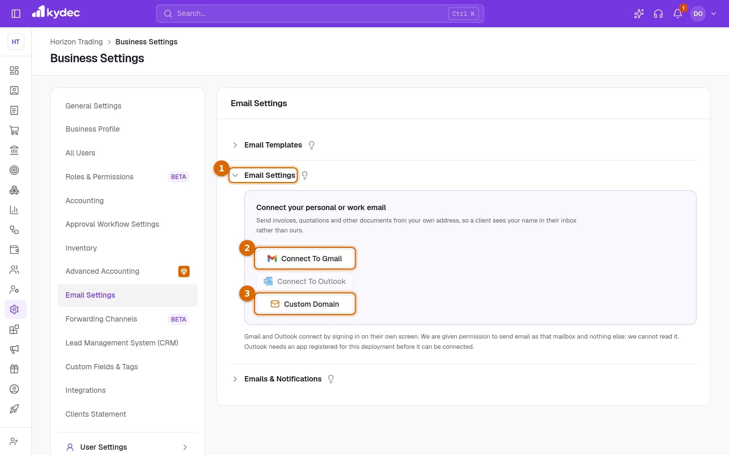Viewport: 729px width, 455px height.
Task: Open the bank building icon in the sidebar
Action: (x=14, y=150)
